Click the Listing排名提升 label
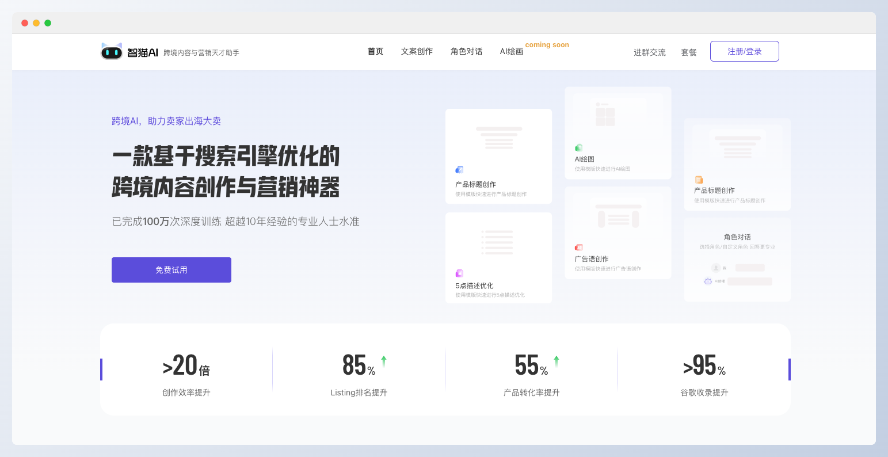 (x=359, y=393)
